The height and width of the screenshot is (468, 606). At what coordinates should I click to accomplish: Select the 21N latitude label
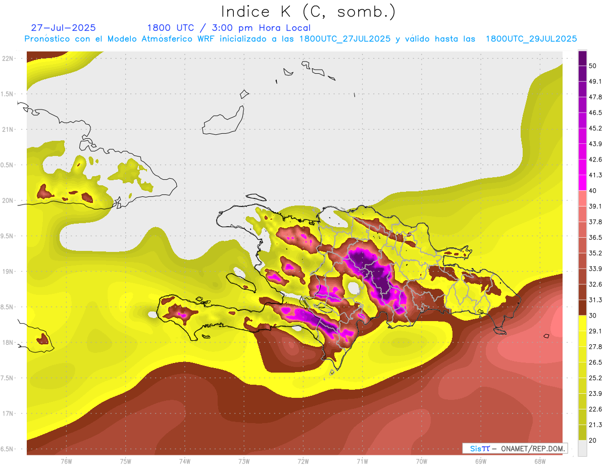click(x=9, y=129)
